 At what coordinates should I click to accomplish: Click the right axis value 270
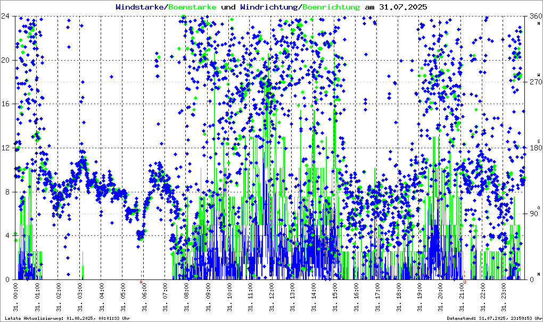[x=536, y=82]
